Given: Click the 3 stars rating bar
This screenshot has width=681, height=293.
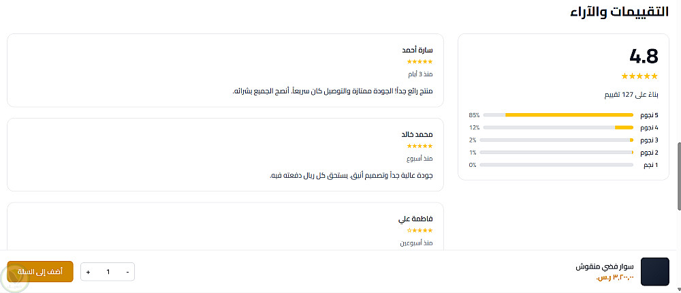Looking at the screenshot, I should pyautogui.click(x=558, y=140).
